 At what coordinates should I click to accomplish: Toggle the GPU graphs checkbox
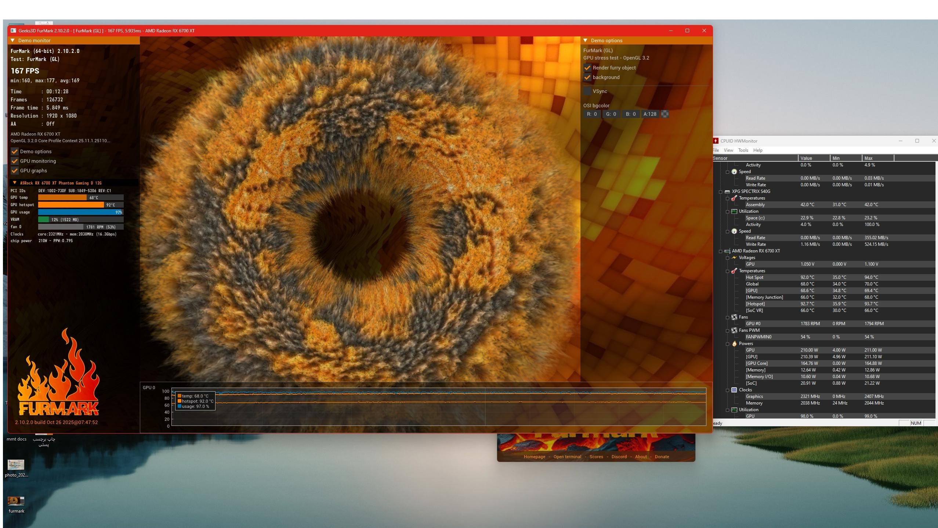pyautogui.click(x=15, y=171)
